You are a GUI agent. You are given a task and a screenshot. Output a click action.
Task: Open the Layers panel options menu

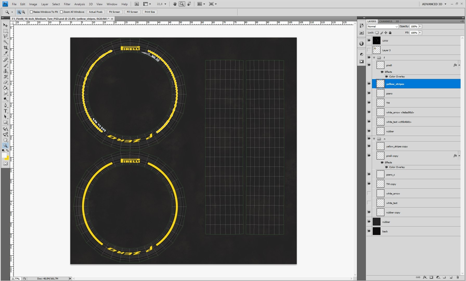point(462,21)
